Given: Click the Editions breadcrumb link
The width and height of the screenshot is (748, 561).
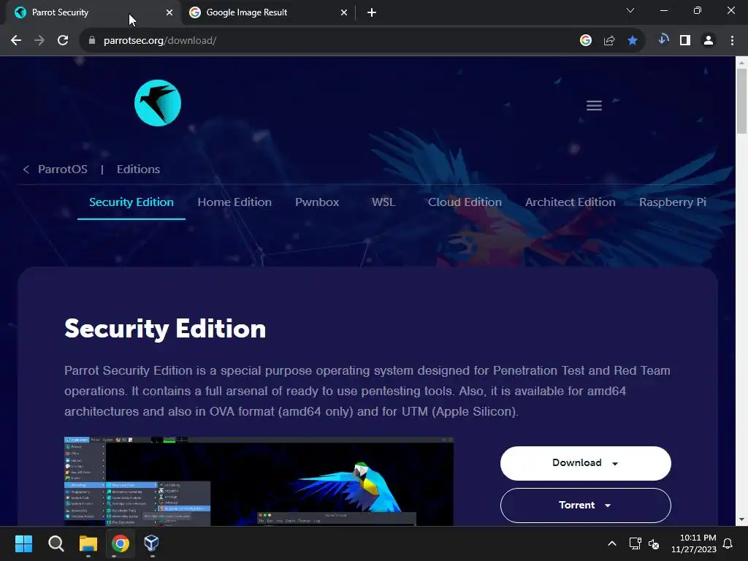Looking at the screenshot, I should [138, 169].
